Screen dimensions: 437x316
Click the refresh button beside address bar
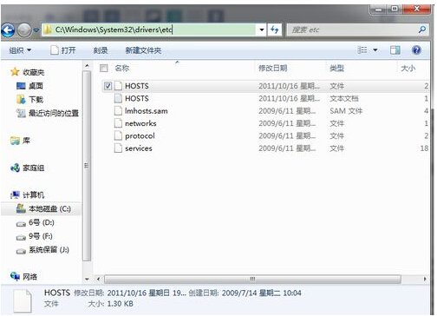[275, 30]
